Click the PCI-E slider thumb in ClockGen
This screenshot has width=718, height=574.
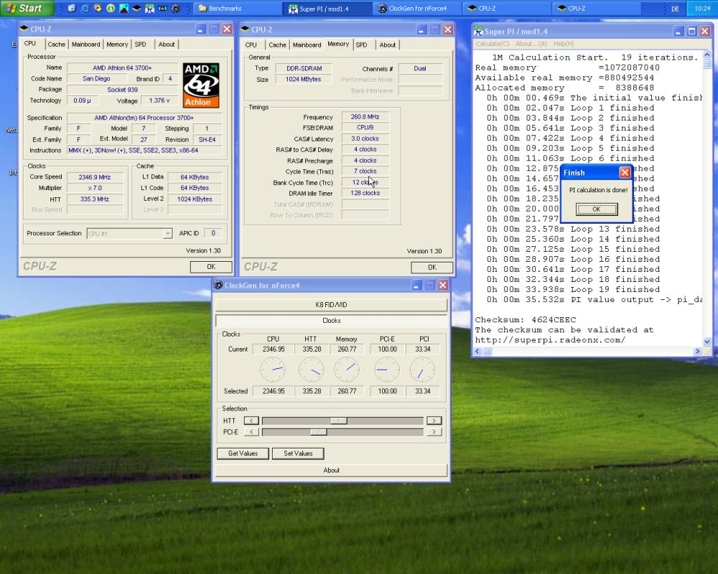(319, 432)
